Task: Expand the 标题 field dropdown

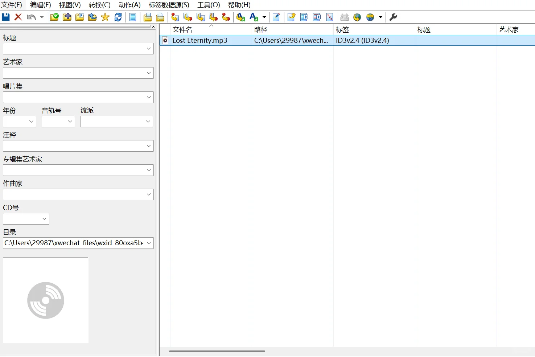Action: coord(149,49)
